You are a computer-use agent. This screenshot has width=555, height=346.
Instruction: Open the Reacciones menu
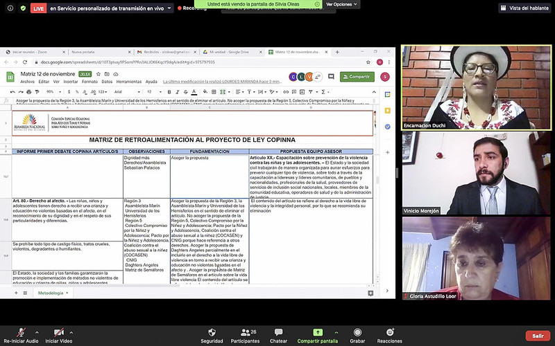[390, 336]
